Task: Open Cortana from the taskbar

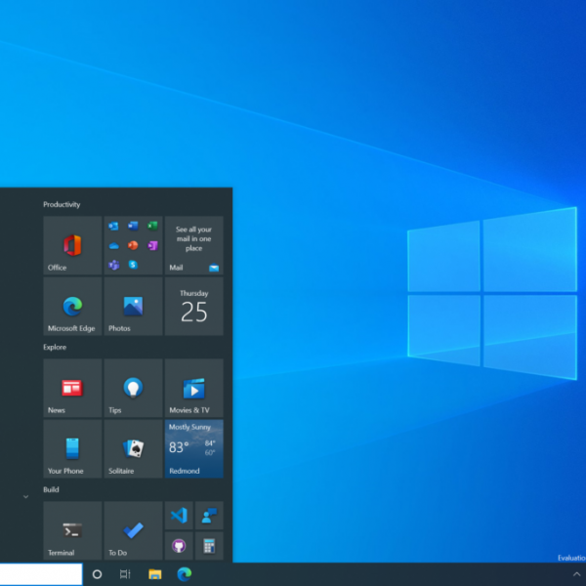Action: tap(97, 574)
